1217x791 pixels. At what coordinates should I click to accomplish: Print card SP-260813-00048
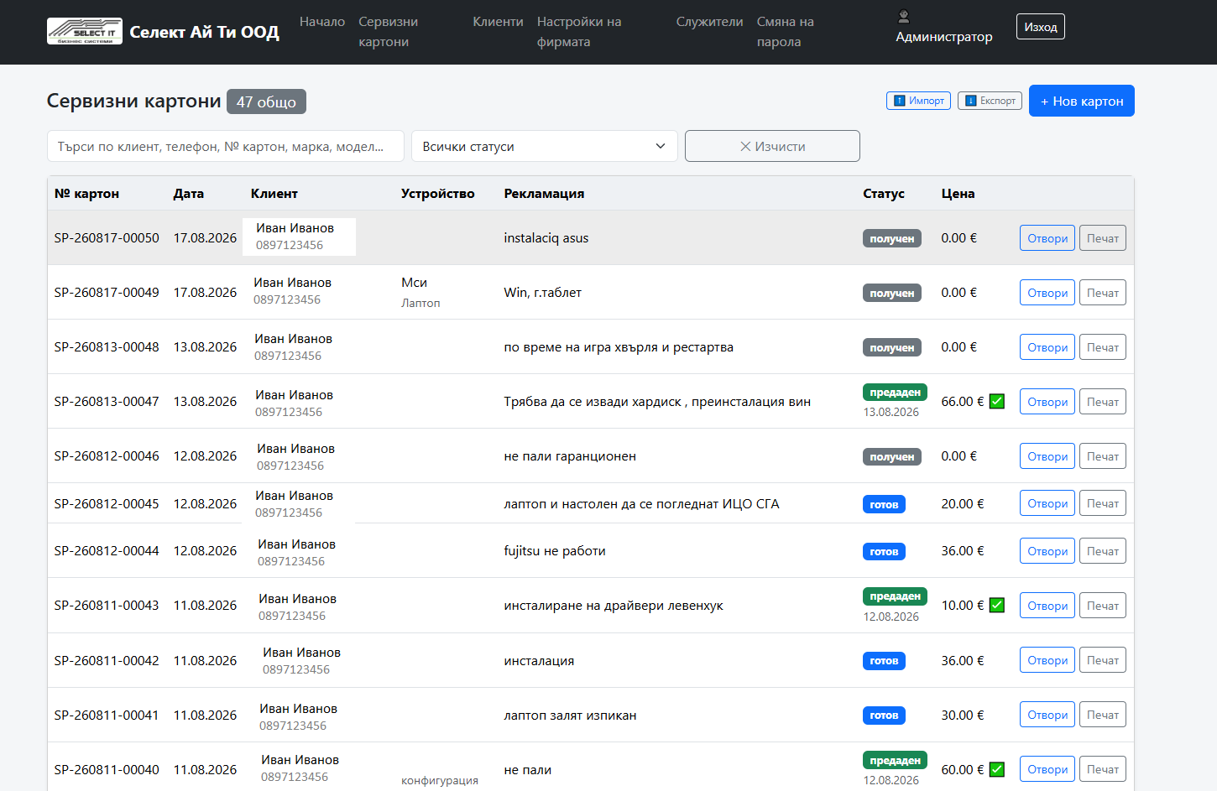point(1103,347)
